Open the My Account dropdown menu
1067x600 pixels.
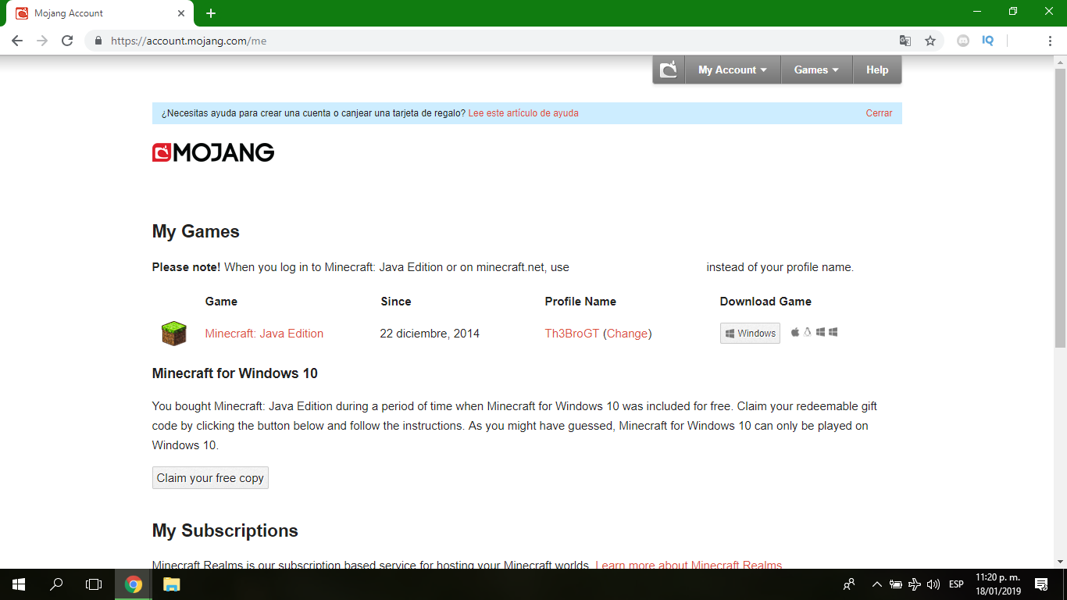pyautogui.click(x=733, y=70)
